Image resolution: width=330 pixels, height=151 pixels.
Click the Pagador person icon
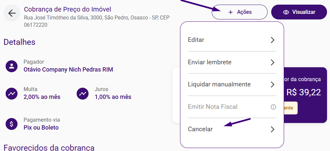(x=12, y=66)
